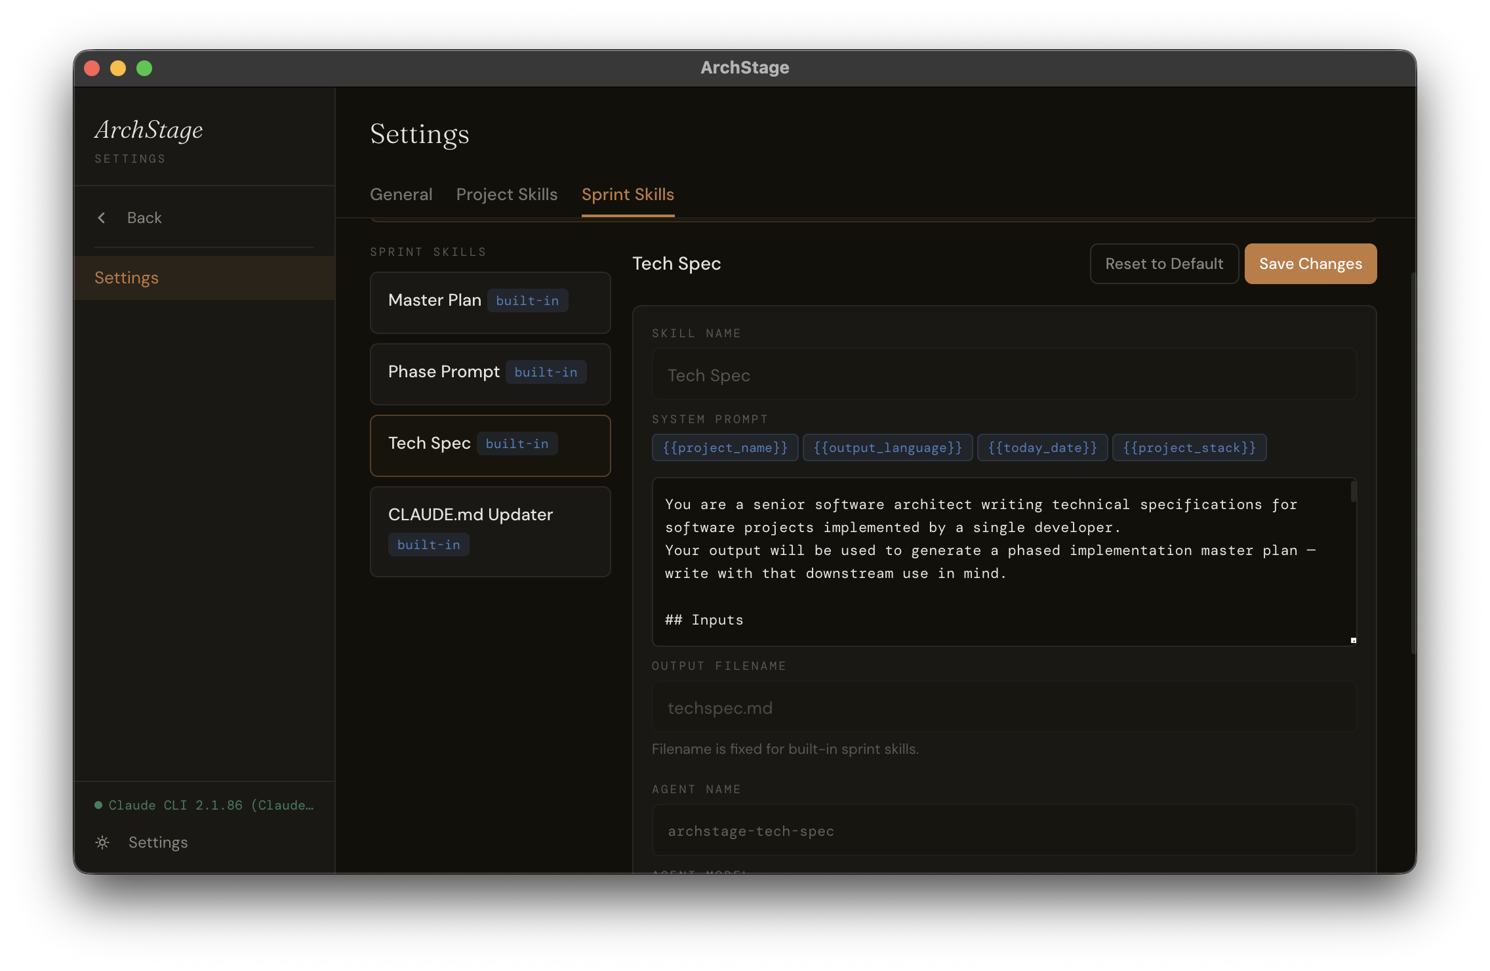
Task: Click the Reset to Default button
Action: tap(1164, 264)
